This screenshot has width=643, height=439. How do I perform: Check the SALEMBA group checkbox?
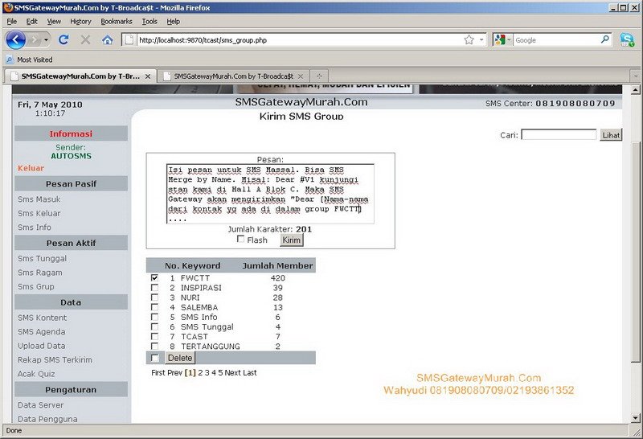click(x=154, y=307)
